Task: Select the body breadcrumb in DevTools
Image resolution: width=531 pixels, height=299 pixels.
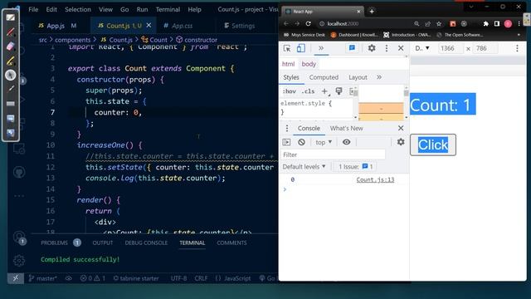Action: point(309,64)
